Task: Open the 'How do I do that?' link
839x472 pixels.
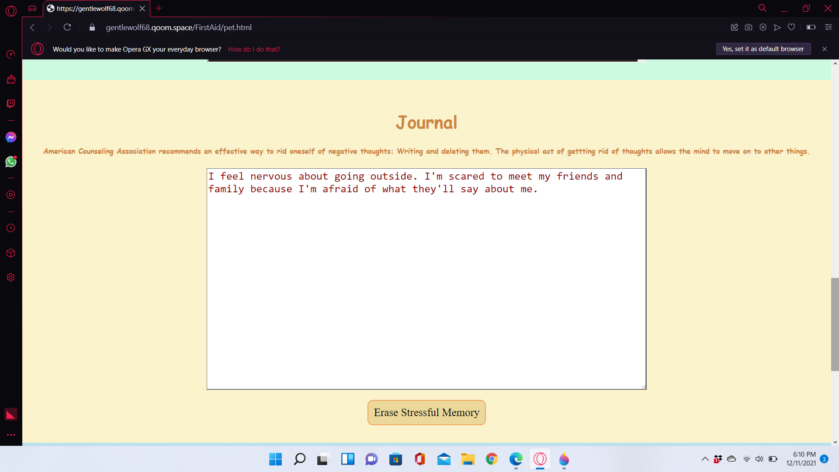Action: point(254,49)
